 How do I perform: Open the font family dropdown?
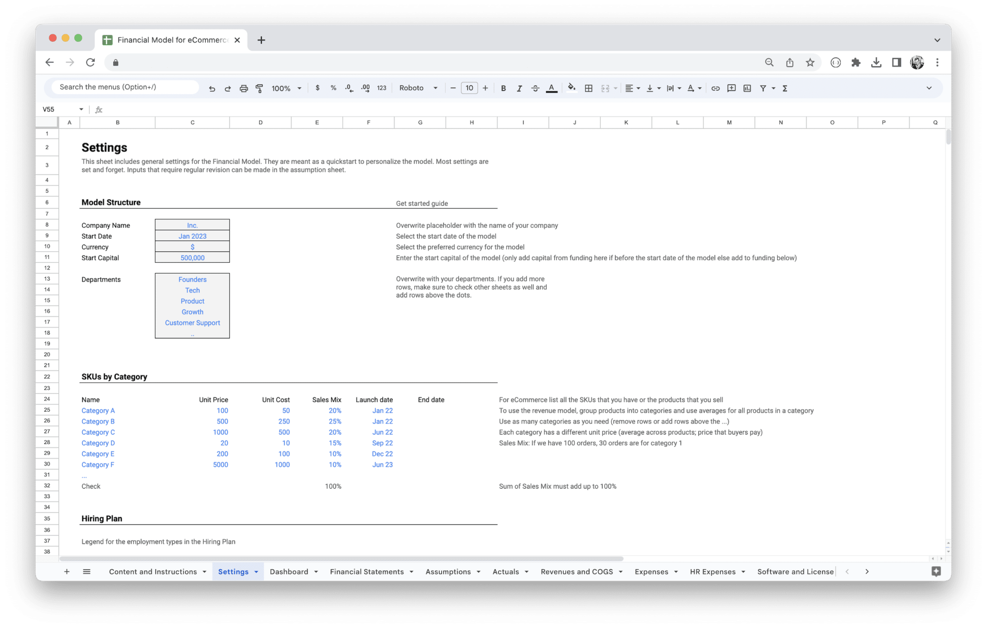[x=418, y=88]
